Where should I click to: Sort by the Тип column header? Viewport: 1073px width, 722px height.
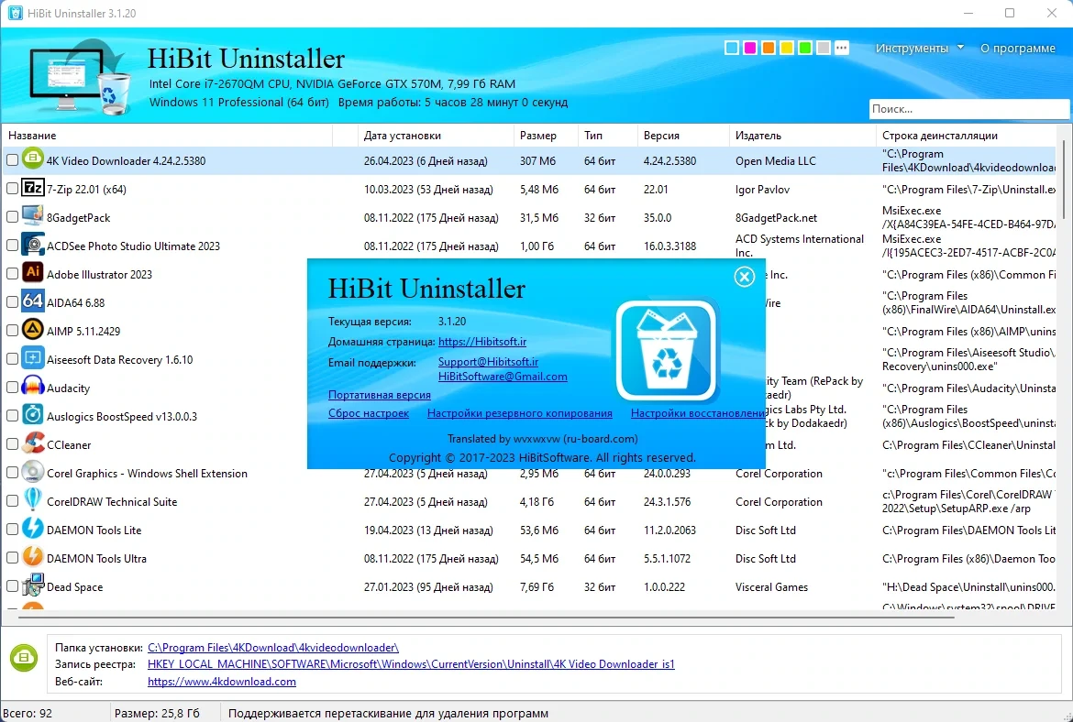coord(608,136)
